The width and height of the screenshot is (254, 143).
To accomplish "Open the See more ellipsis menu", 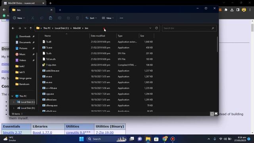I will tap(121, 18).
